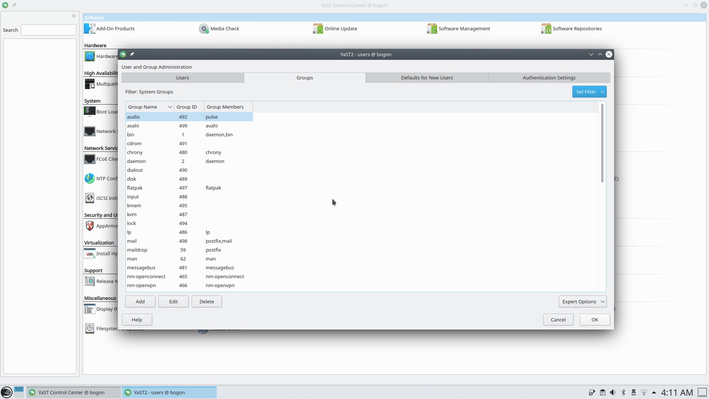Viewport: 709px width, 399px height.
Task: Select the Defaults for New Users tab
Action: (427, 78)
